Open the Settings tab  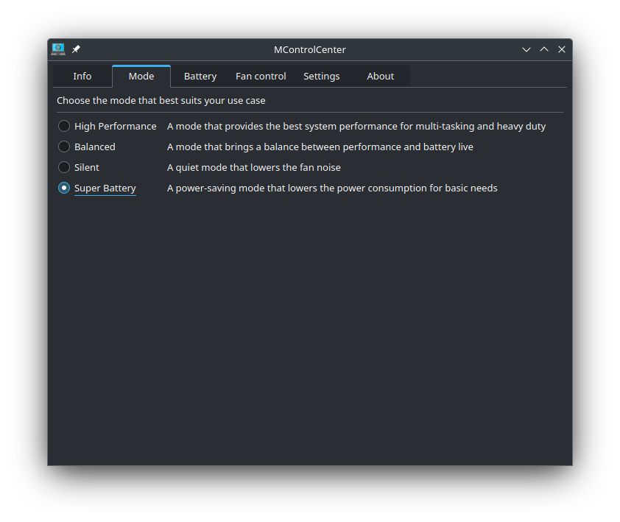pos(321,76)
